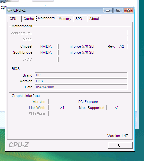Image resolution: width=144 pixels, height=161 pixels.
Task: Click Southbridge nForce 570 SLI value
Action: pyautogui.click(x=82, y=52)
